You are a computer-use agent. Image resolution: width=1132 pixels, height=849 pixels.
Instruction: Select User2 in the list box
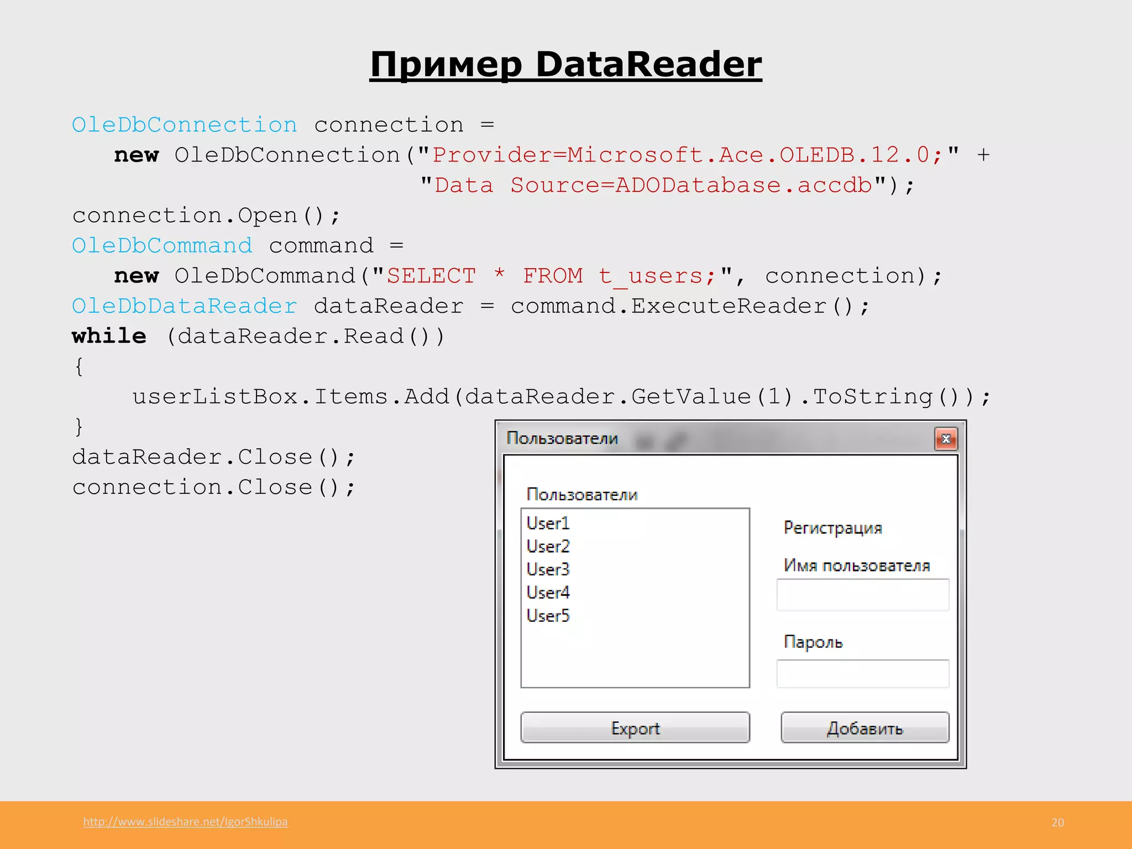pyautogui.click(x=548, y=546)
